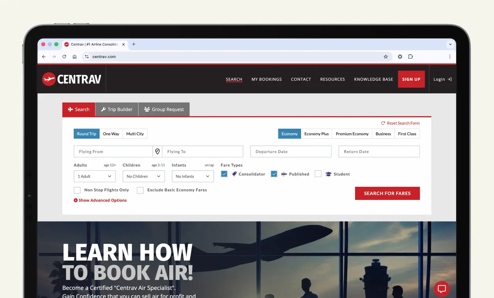Screen dimensions: 494x298
Task: Open the chat bubble in the bottom corner
Action: (442, 289)
